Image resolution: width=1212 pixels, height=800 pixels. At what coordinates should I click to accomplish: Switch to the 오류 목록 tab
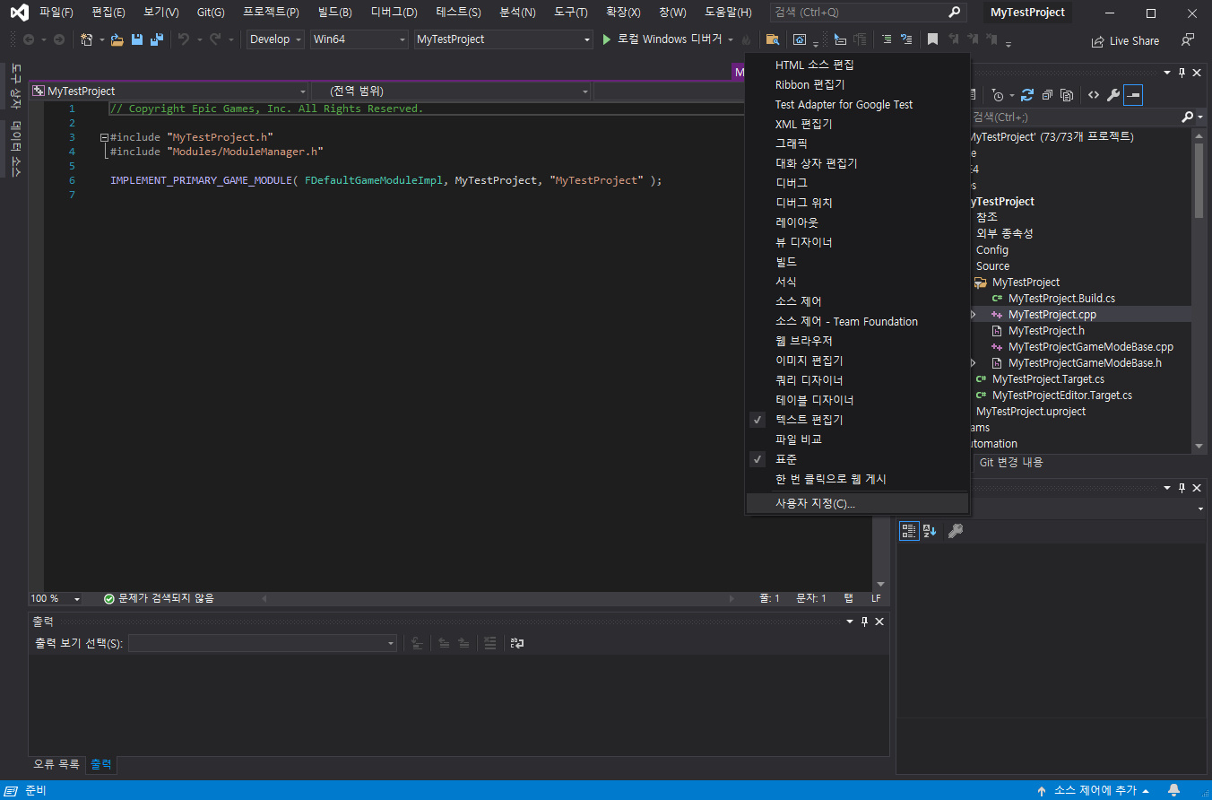click(x=56, y=764)
